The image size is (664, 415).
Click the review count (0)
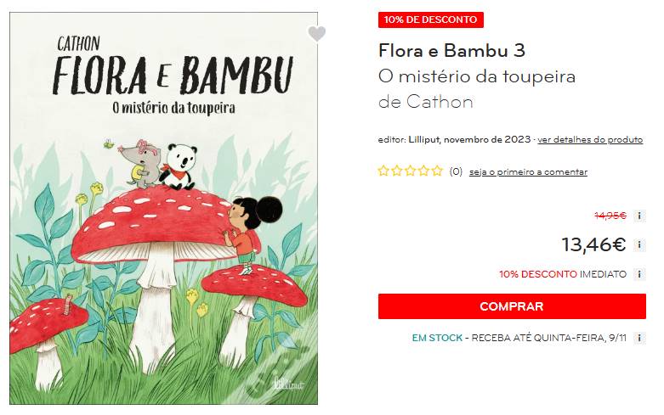pos(456,171)
